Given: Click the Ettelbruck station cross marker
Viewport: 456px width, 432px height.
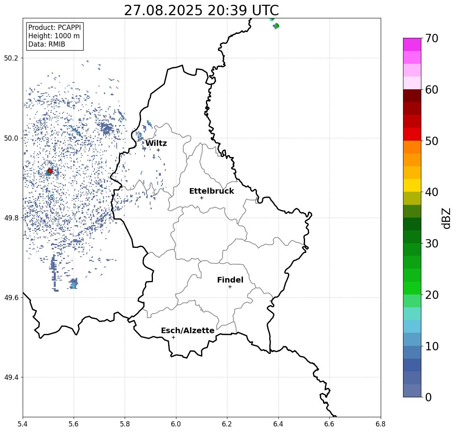Looking at the screenshot, I should [x=202, y=198].
